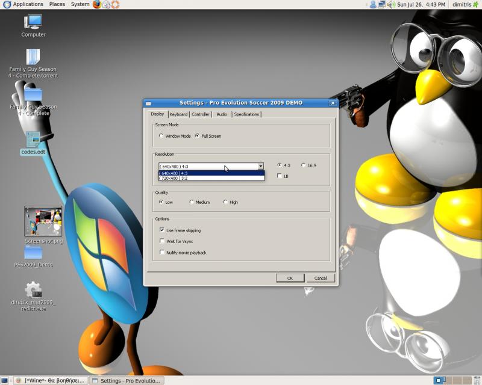Enable Nullify movie playback checkbox

pos(162,253)
